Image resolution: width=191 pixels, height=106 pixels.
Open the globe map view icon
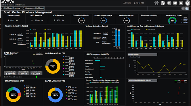(163, 3)
